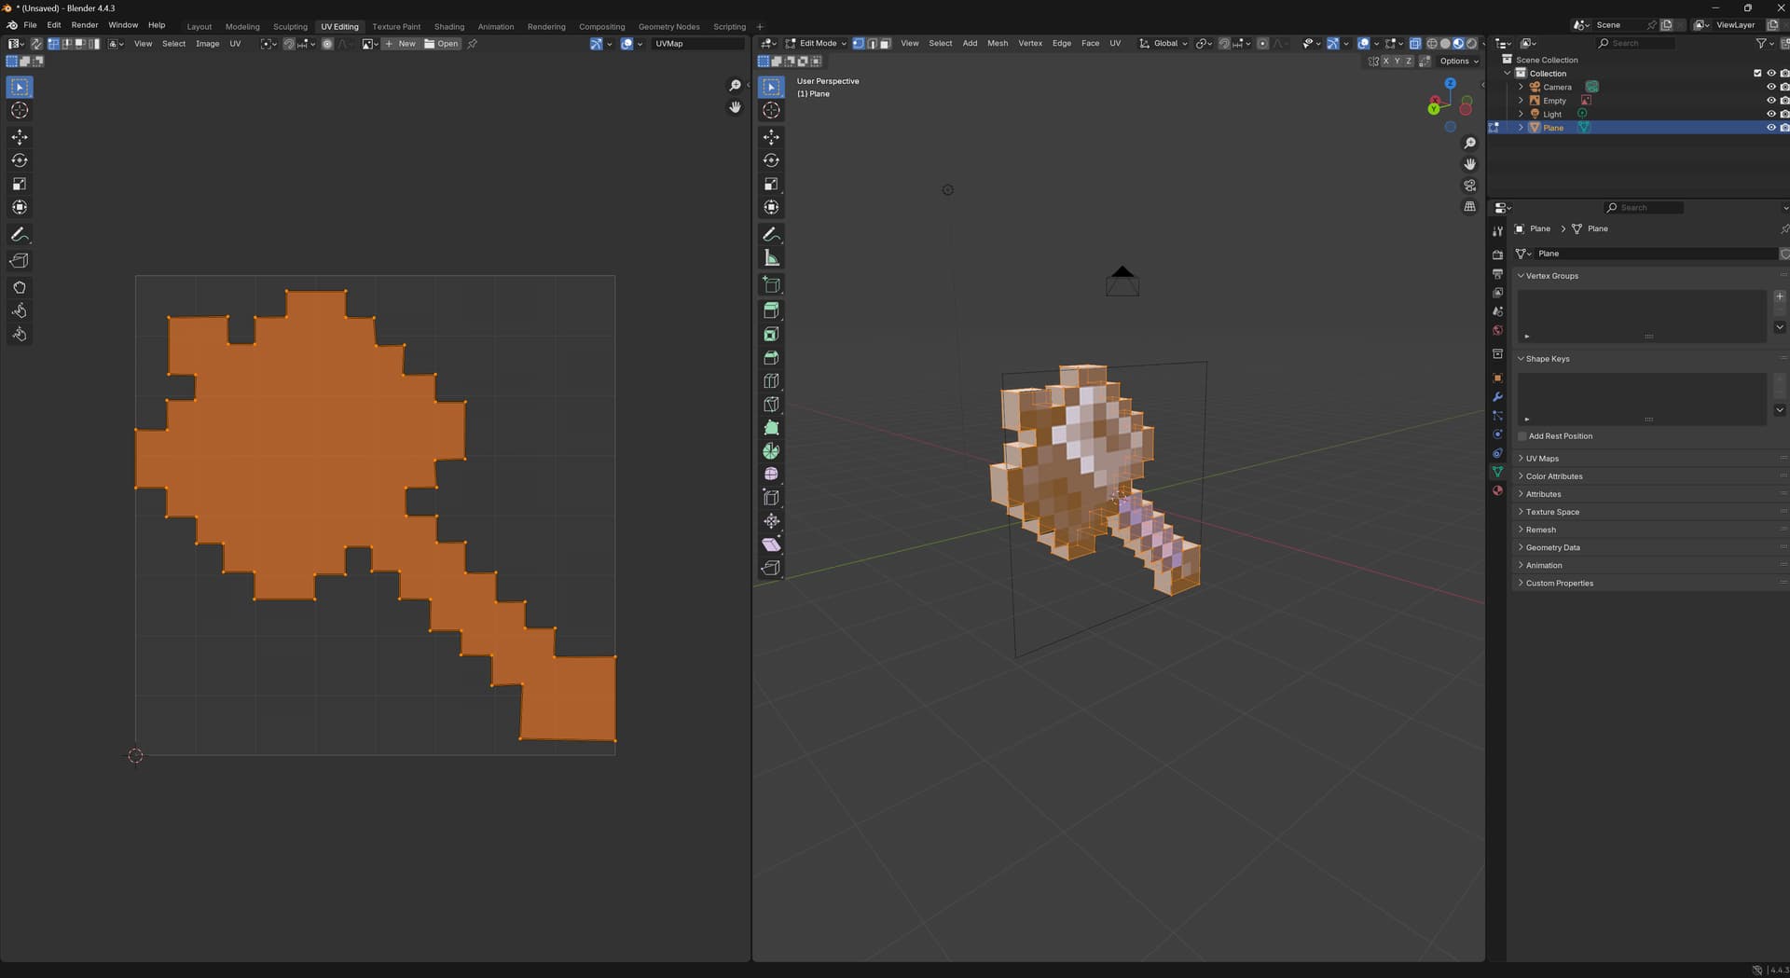Switch to the Shading workspace tab

(449, 27)
